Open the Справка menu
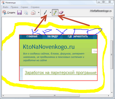115x99 pixels. coord(35,7)
